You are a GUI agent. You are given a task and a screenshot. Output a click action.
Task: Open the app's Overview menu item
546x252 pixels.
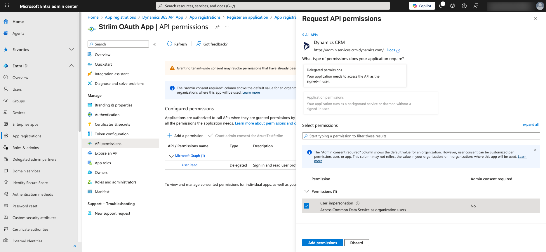point(102,55)
